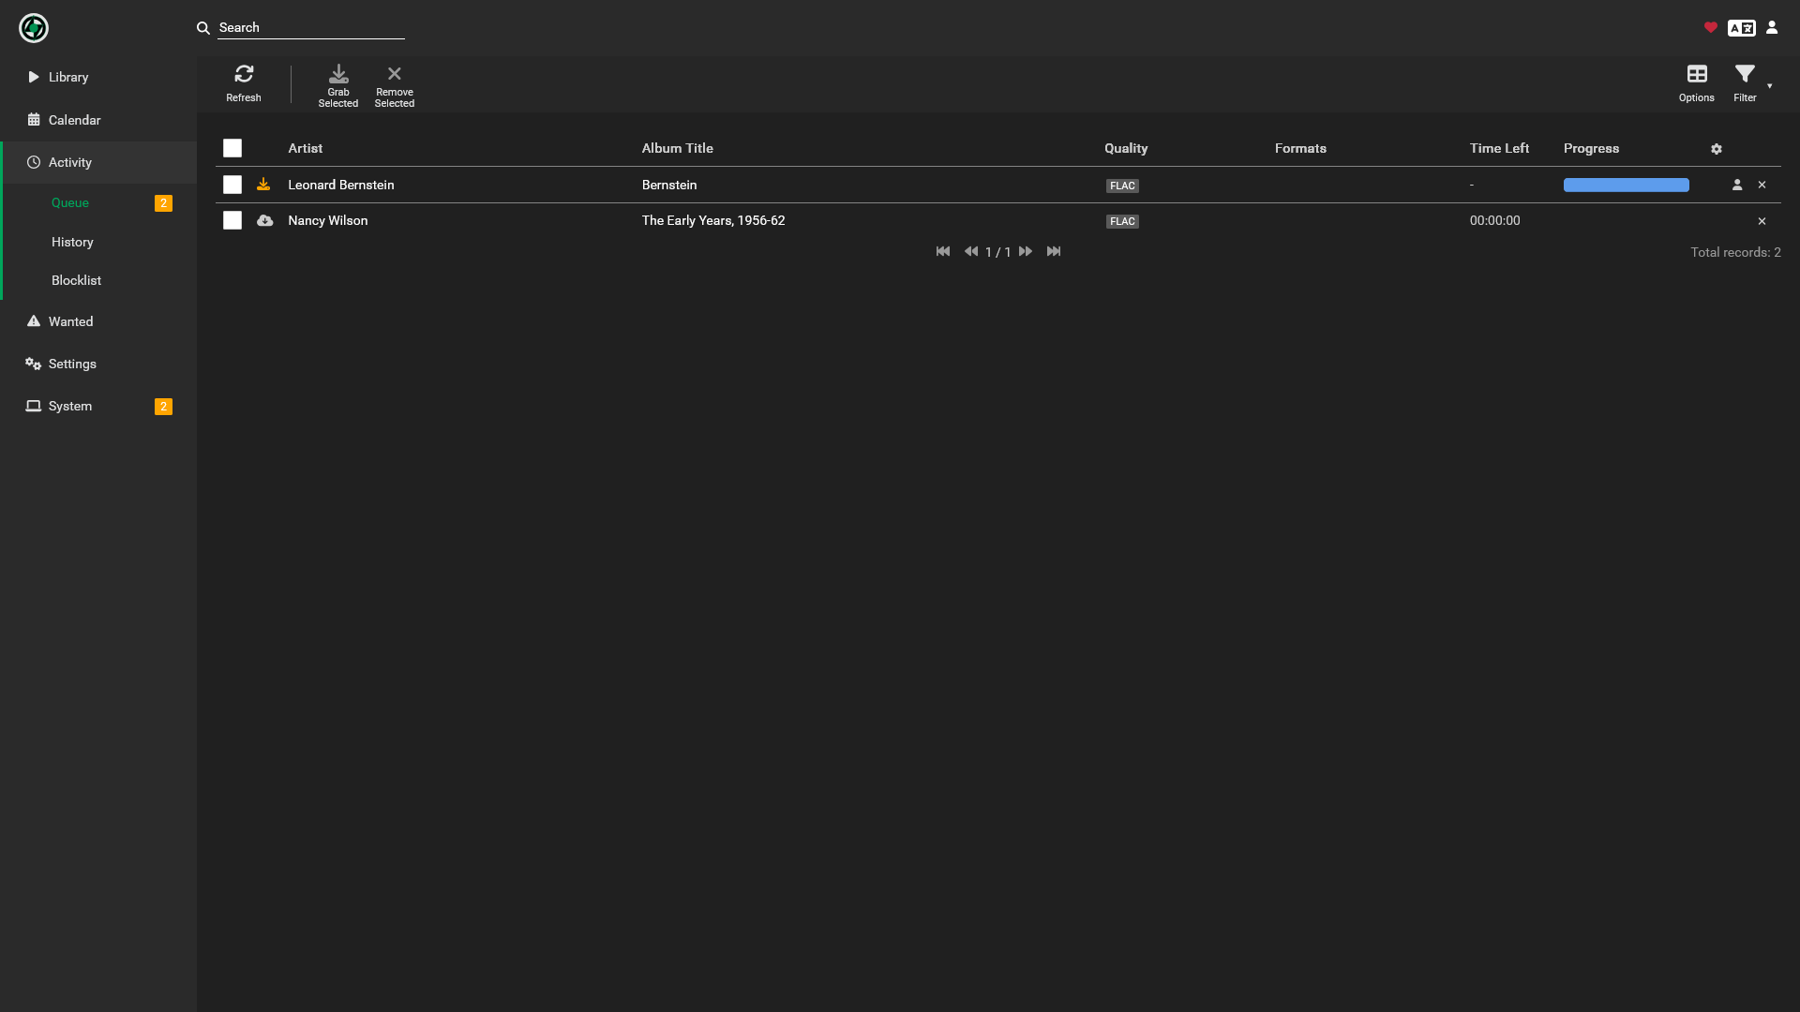Go to previous page of results

click(971, 251)
